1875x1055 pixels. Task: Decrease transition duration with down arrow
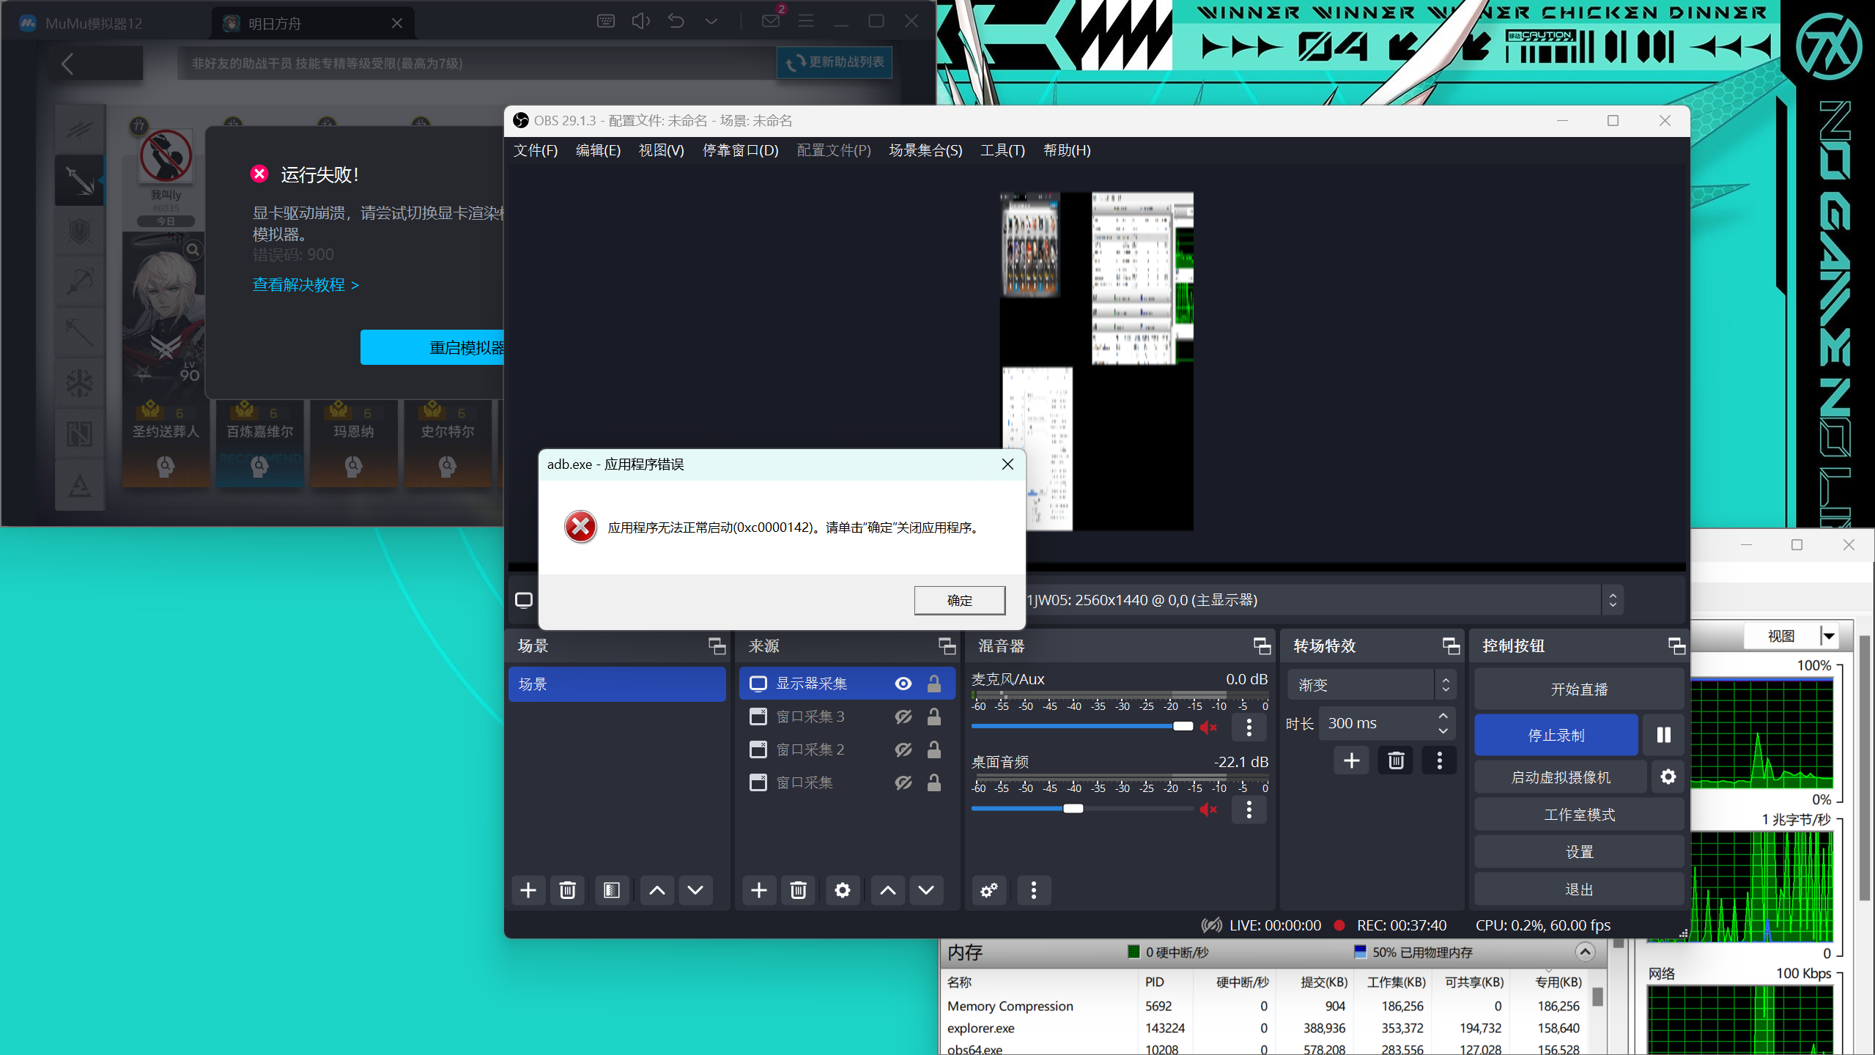coord(1443,730)
